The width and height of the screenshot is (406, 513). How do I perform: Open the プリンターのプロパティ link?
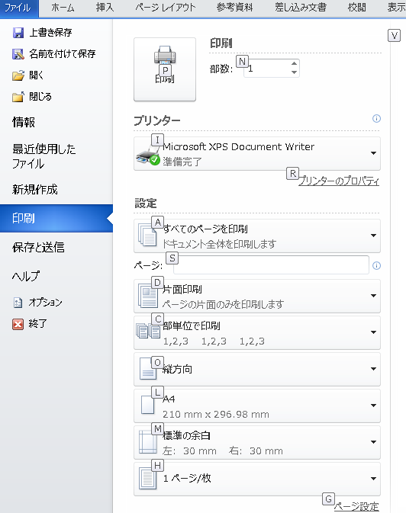(x=339, y=181)
